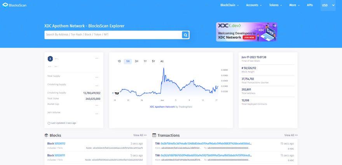Click the Last Updated refresh icon

[x=49, y=123]
